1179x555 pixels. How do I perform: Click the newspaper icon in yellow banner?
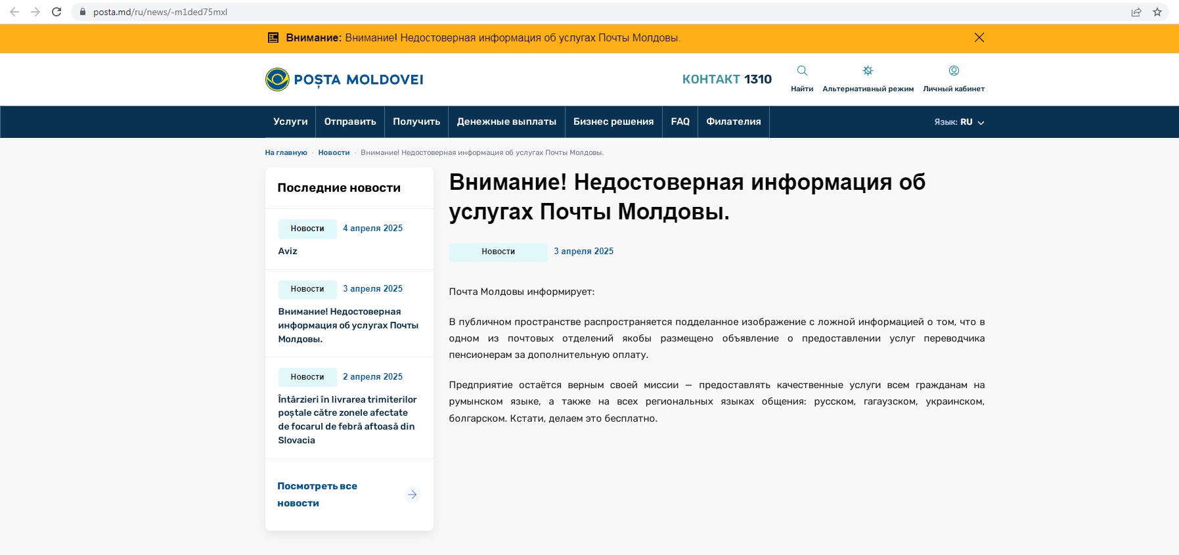tap(273, 38)
